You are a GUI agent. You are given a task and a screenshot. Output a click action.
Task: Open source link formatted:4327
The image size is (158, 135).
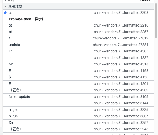pyautogui.click(x=121, y=58)
